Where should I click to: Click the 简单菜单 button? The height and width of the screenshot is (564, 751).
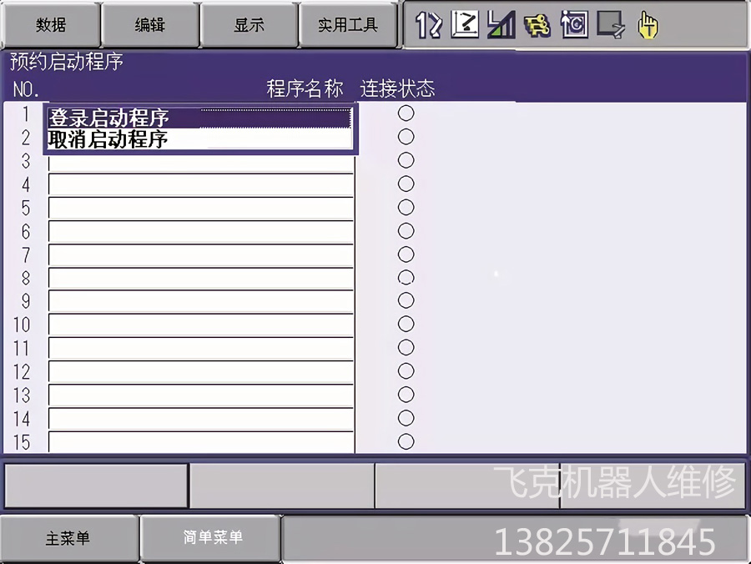coord(212,537)
